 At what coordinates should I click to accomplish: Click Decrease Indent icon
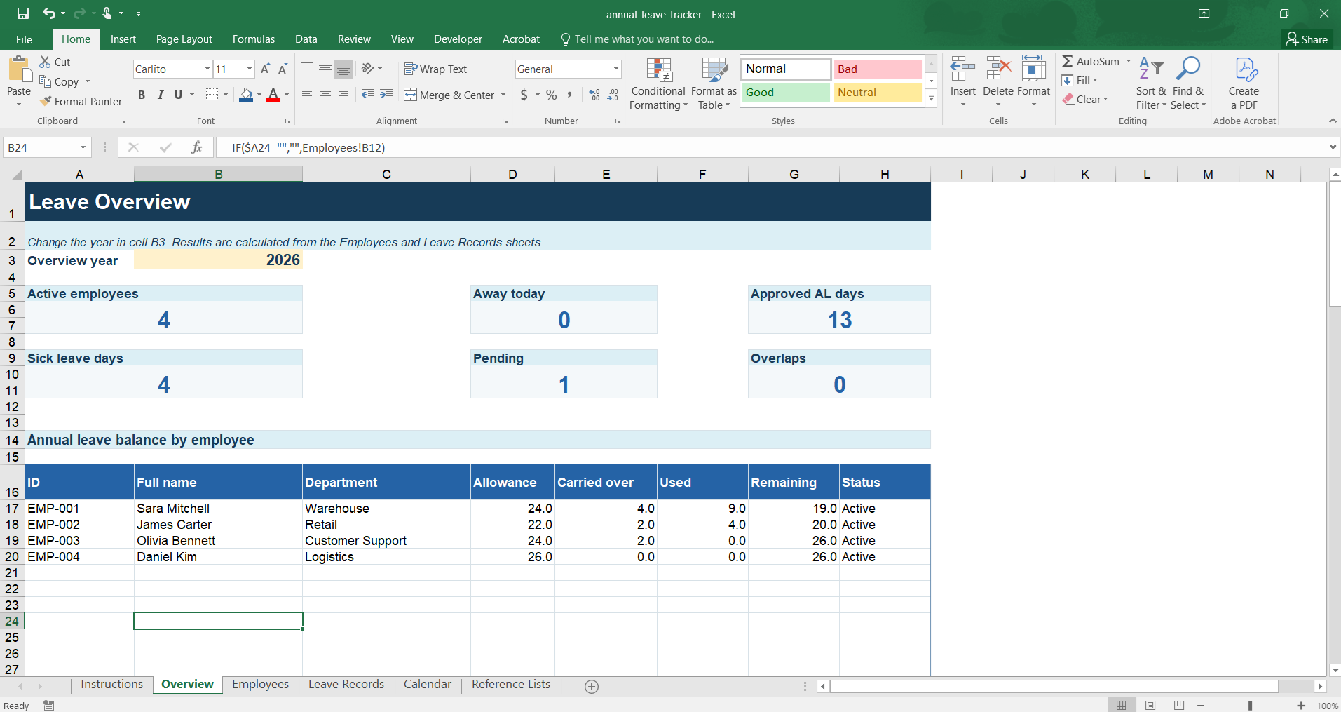(367, 95)
